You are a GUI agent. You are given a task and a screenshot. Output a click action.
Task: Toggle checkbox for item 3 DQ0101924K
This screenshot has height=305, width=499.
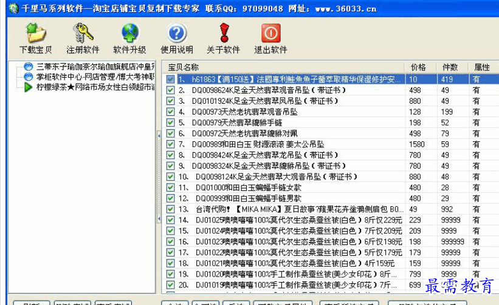point(171,101)
